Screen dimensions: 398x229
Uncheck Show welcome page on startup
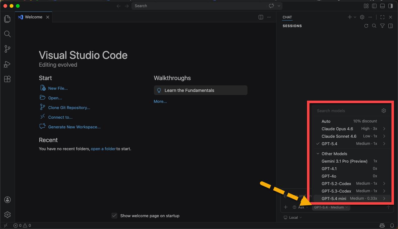tap(114, 216)
